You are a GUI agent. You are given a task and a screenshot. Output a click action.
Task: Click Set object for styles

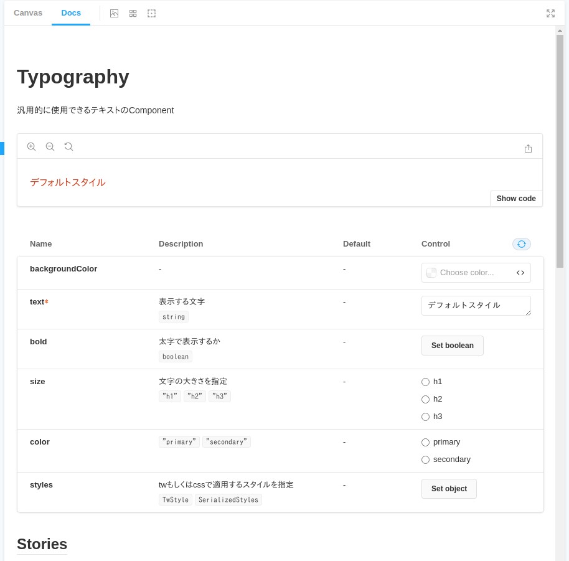[x=449, y=489]
